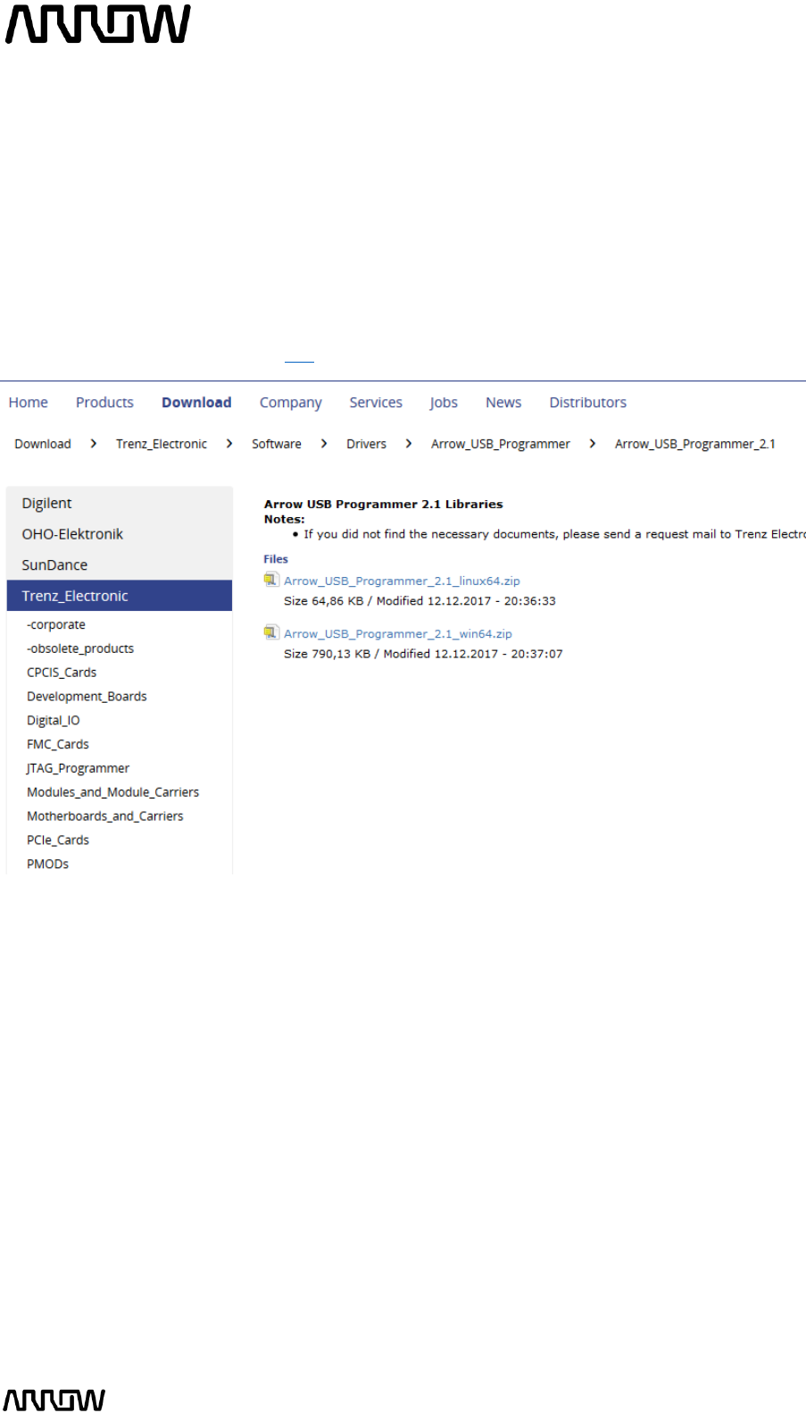Click chevron after Trenz_Electronic breadcrumb
Image resolution: width=806 pixels, height=1413 pixels.
[x=229, y=444]
